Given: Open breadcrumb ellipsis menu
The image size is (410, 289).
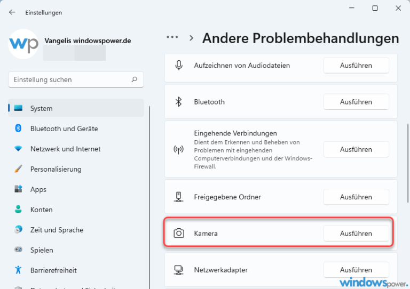Looking at the screenshot, I should click(x=172, y=38).
